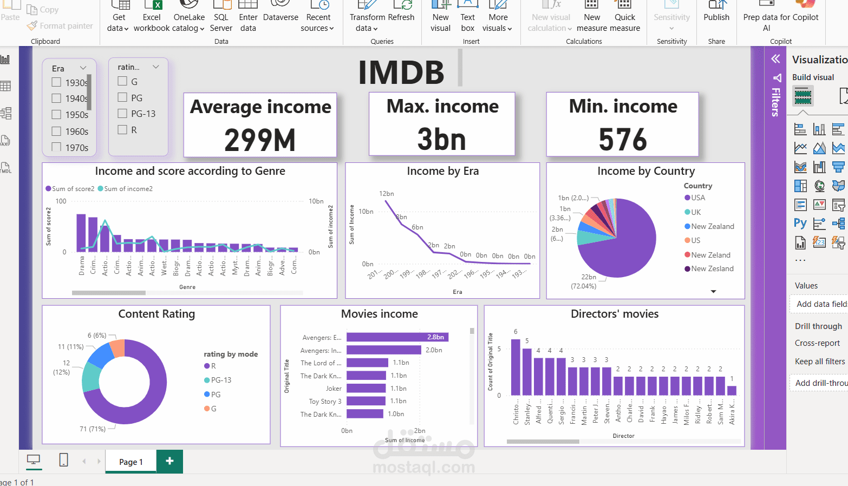Click the Era slicer vertical scrollbar
The width and height of the screenshot is (848, 486).
[x=89, y=92]
